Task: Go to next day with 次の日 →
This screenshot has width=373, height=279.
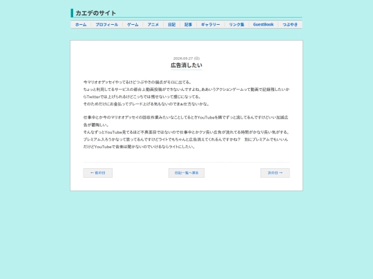Action: click(275, 173)
